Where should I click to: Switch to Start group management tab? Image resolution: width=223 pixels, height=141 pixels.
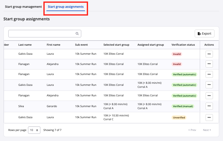(23, 7)
